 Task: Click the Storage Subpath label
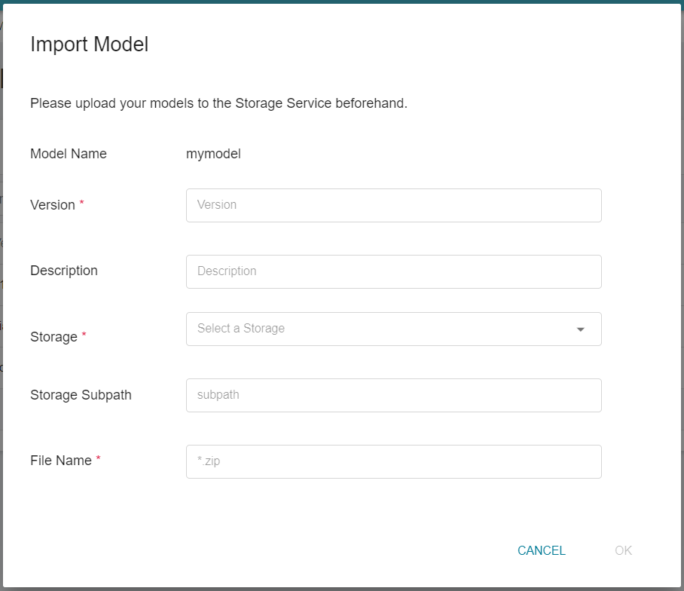pyautogui.click(x=81, y=395)
